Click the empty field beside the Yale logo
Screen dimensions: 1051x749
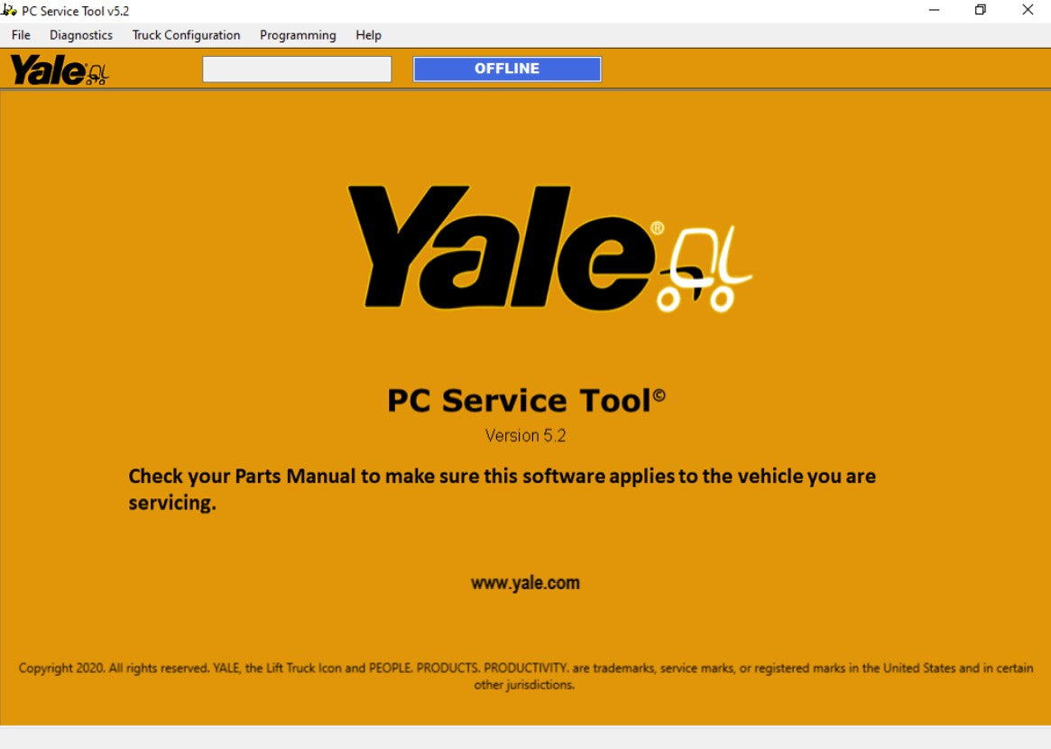click(x=297, y=69)
